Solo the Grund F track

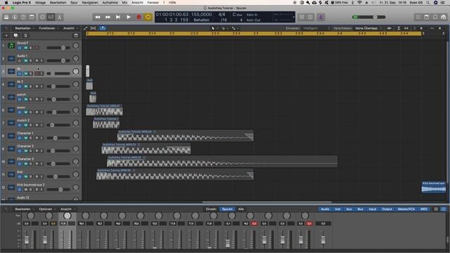(x=31, y=48)
